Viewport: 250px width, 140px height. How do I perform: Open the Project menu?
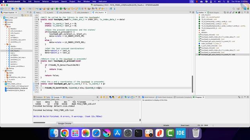click(x=72, y=2)
